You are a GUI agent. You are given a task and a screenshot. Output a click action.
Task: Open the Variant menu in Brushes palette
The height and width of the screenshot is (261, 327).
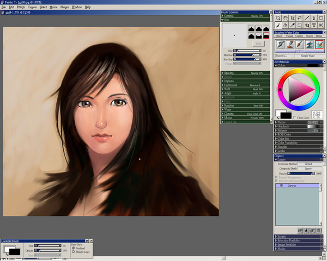(x=289, y=36)
